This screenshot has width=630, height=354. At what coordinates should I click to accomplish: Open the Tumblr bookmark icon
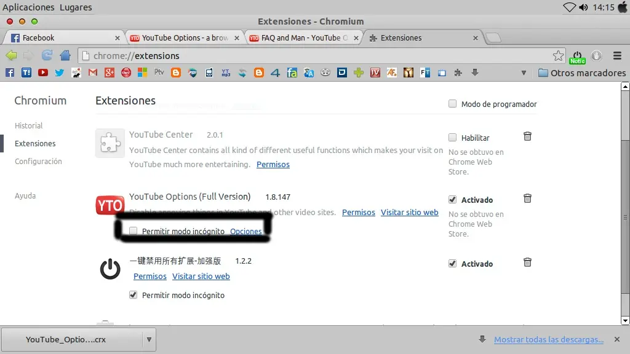pyautogui.click(x=26, y=73)
